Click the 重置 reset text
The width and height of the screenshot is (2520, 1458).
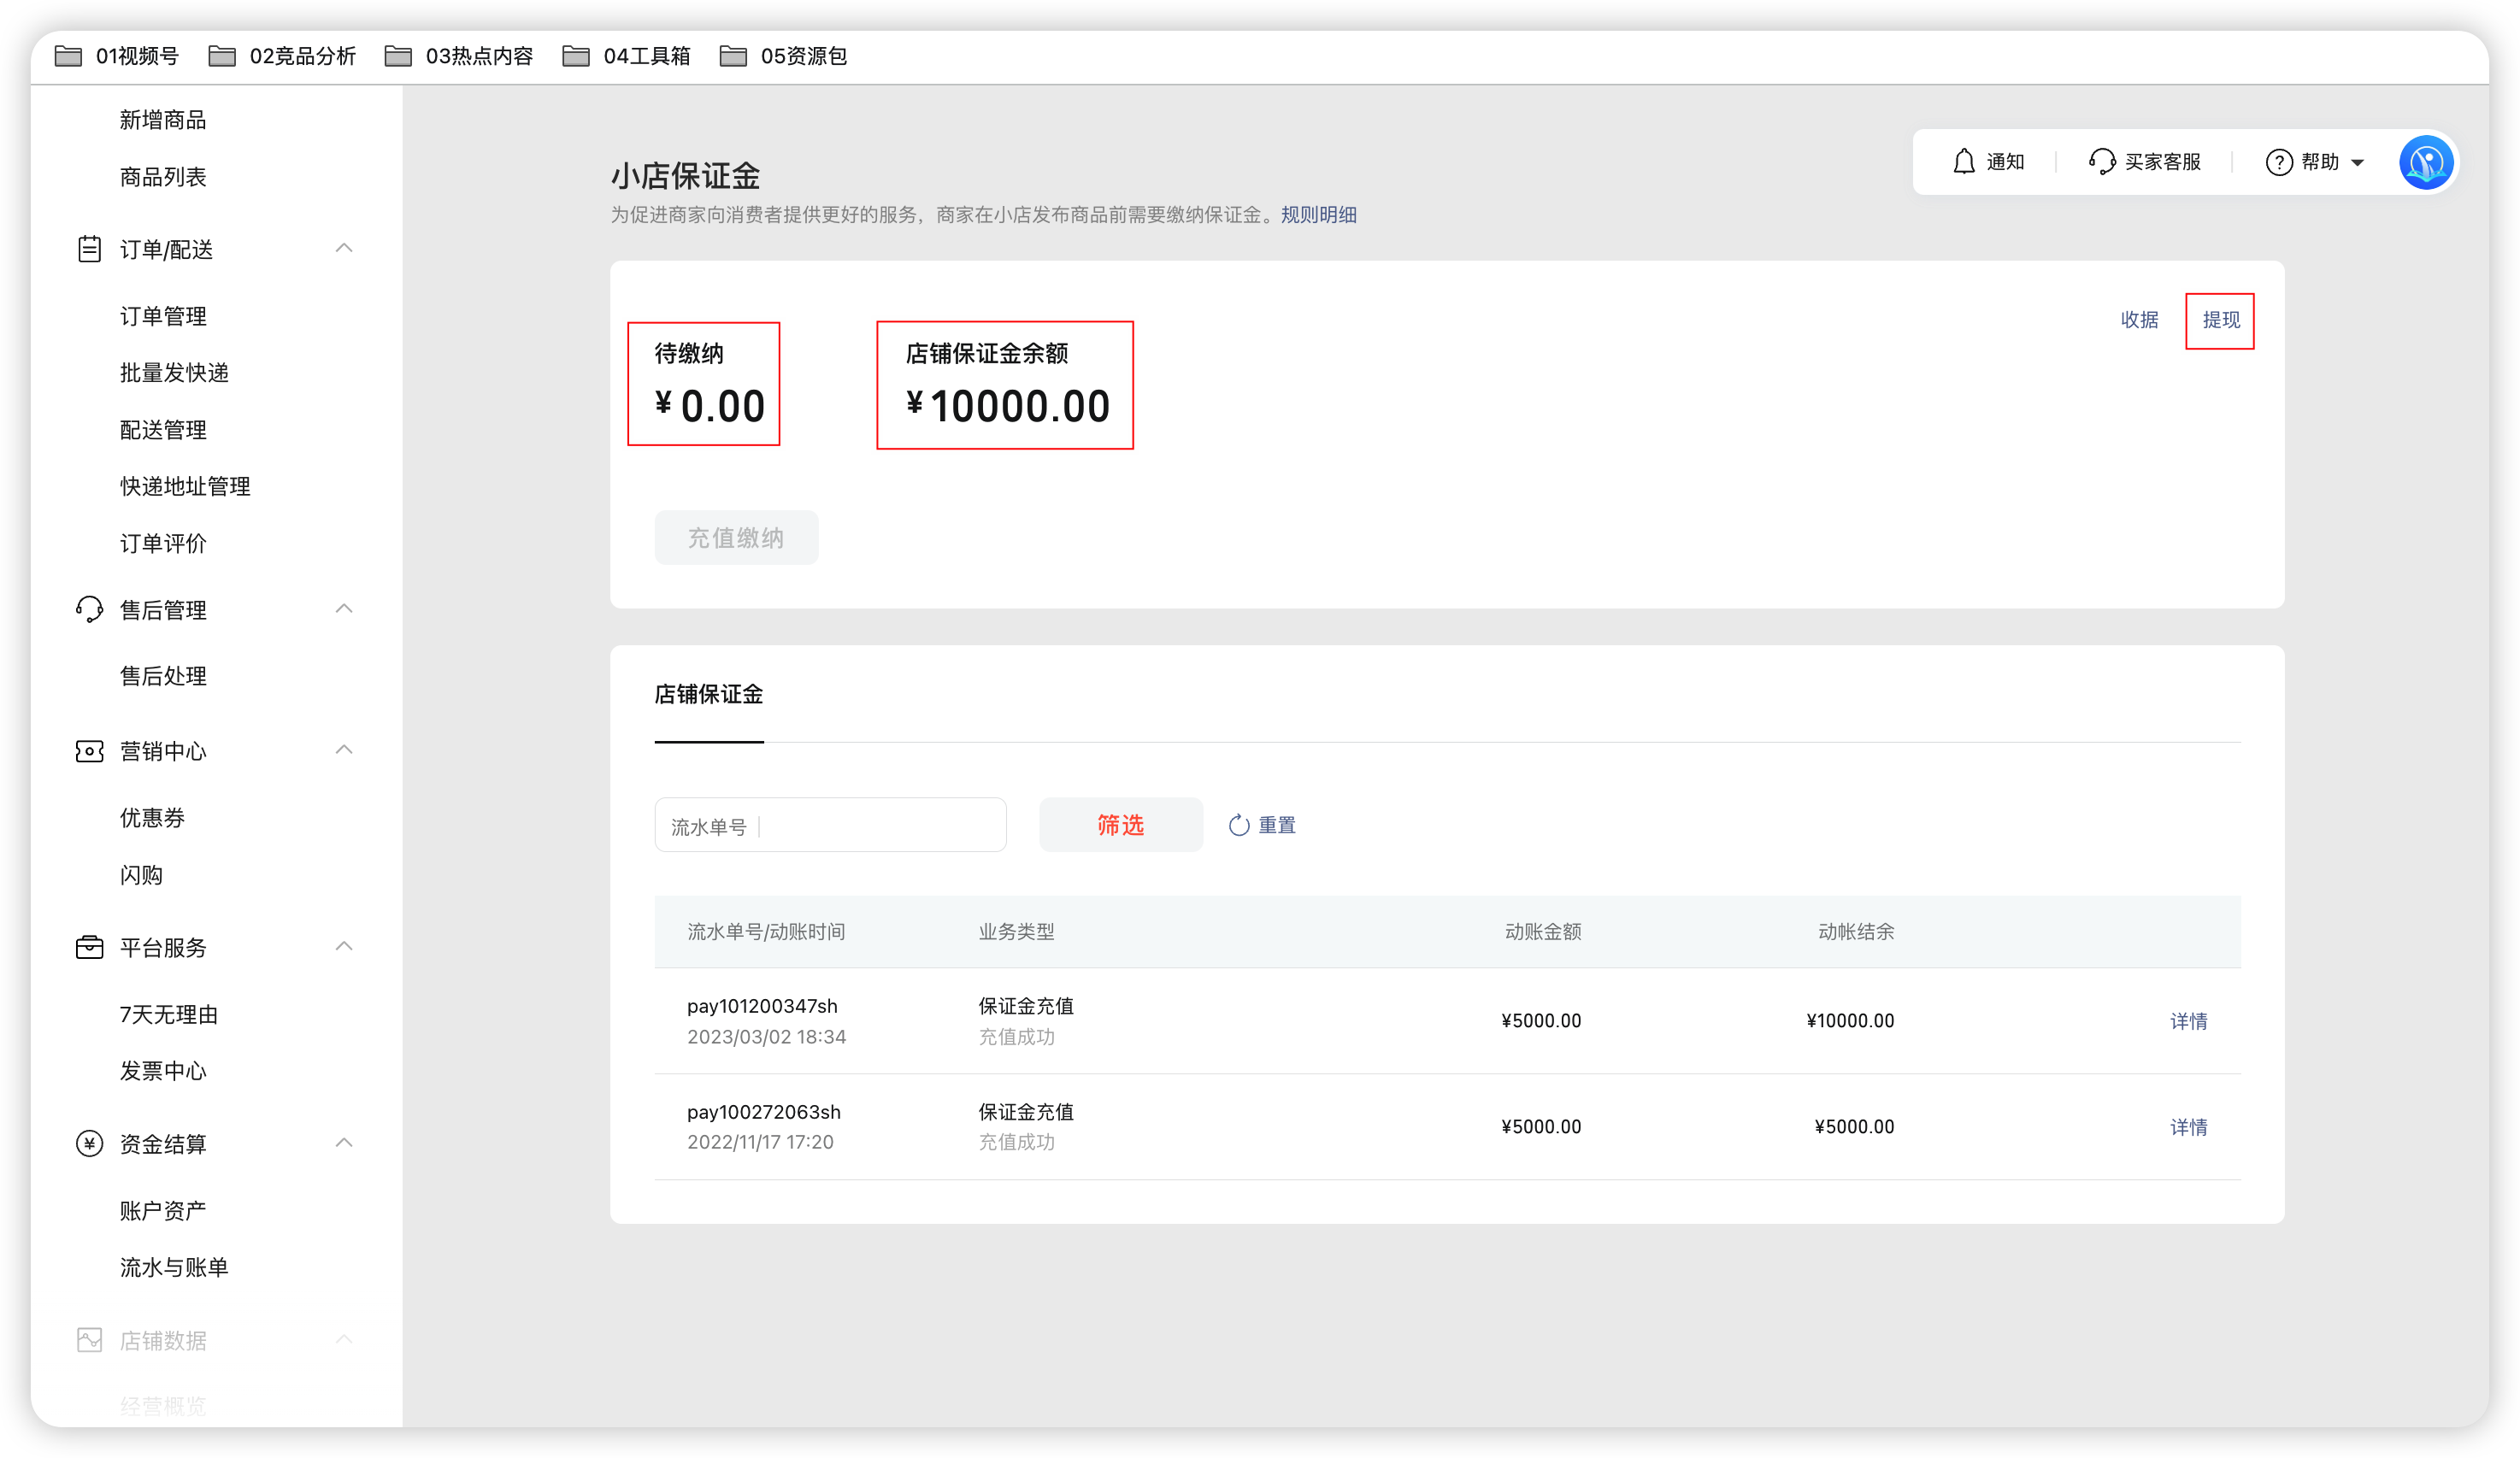point(1277,825)
